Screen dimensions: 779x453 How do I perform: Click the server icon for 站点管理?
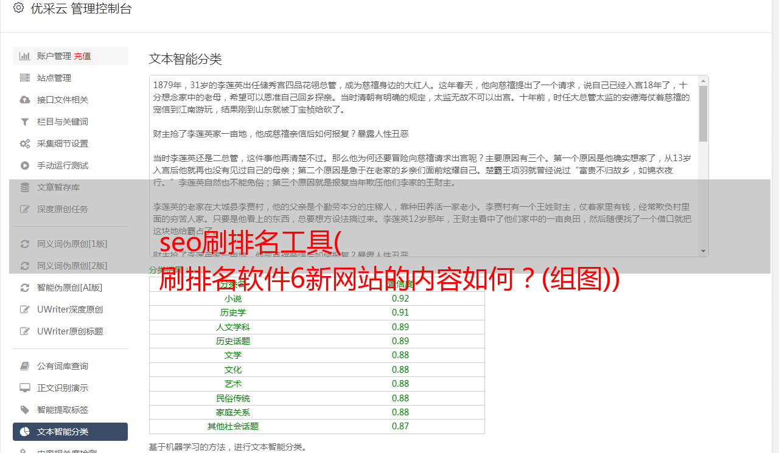pos(25,78)
